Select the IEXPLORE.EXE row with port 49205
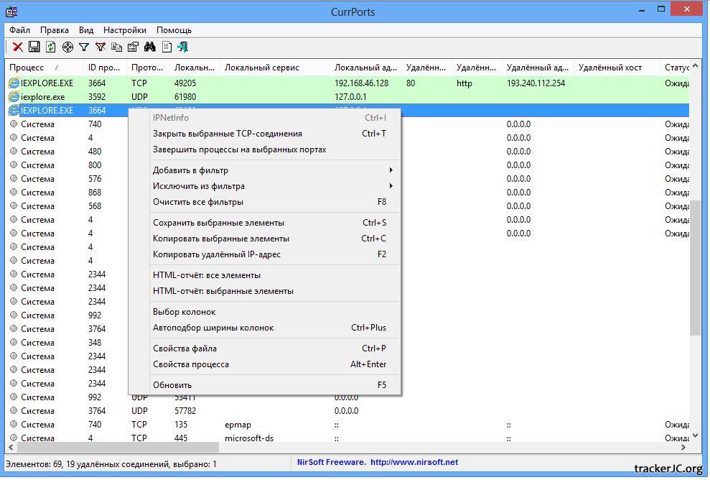Screen dimensions: 710x480 (x=47, y=83)
